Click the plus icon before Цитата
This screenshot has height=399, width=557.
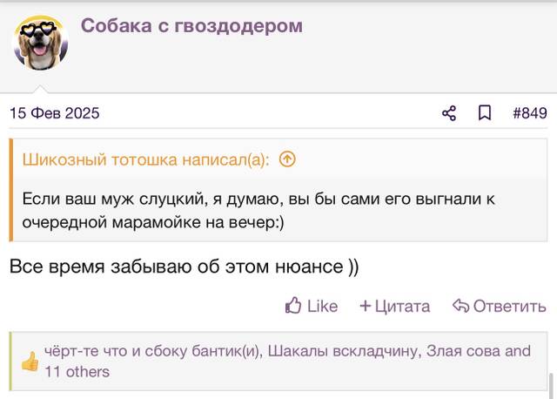pyautogui.click(x=366, y=306)
